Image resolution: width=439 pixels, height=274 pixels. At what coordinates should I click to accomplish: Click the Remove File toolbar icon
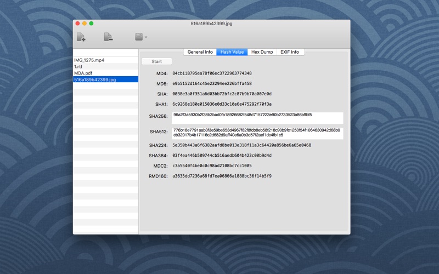108,37
